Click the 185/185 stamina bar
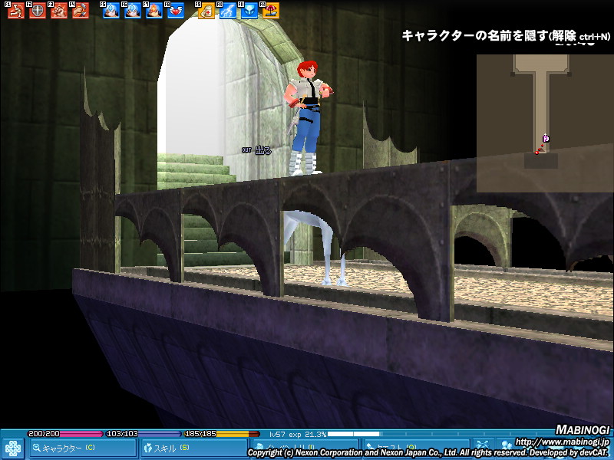This screenshot has height=460, width=614. tap(222, 434)
